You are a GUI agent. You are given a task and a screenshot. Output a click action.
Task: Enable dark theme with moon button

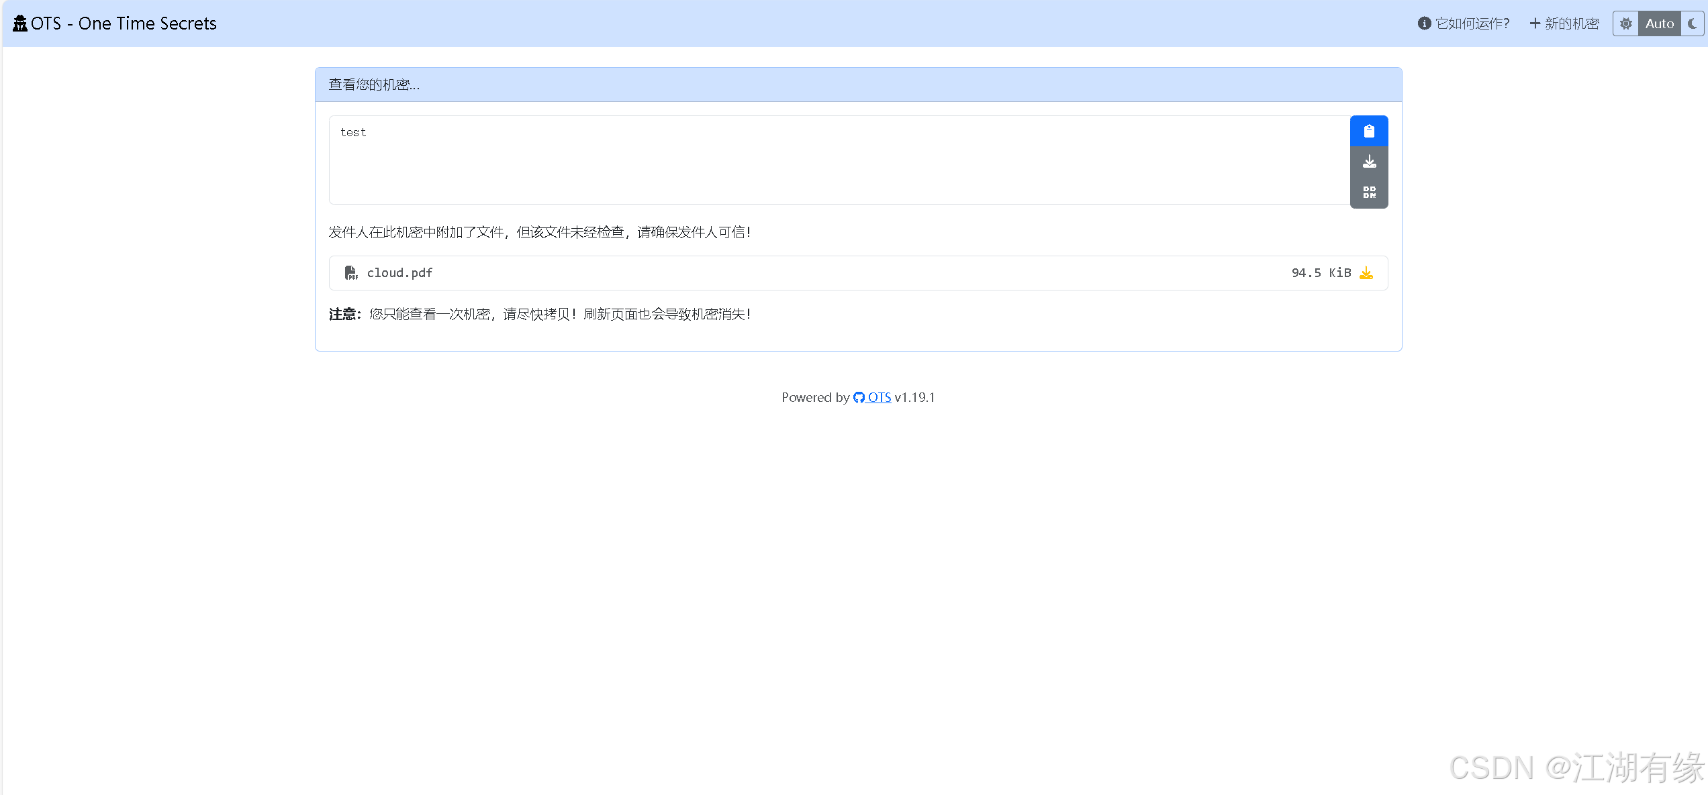point(1693,23)
